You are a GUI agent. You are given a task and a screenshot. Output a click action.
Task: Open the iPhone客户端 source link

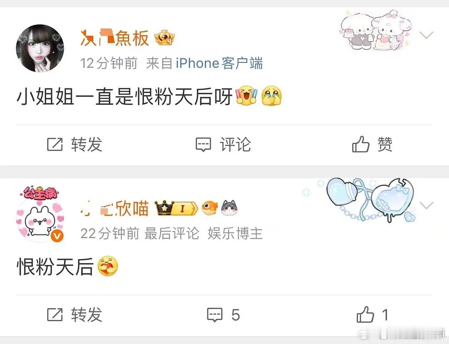pos(220,63)
